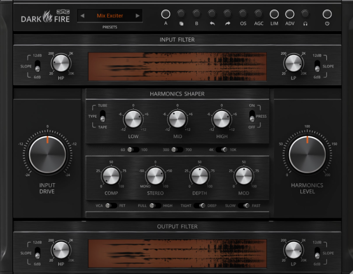This screenshot has height=274, width=353.
Task: Flip the Output Filter LP slope switch
Action: tap(317, 253)
